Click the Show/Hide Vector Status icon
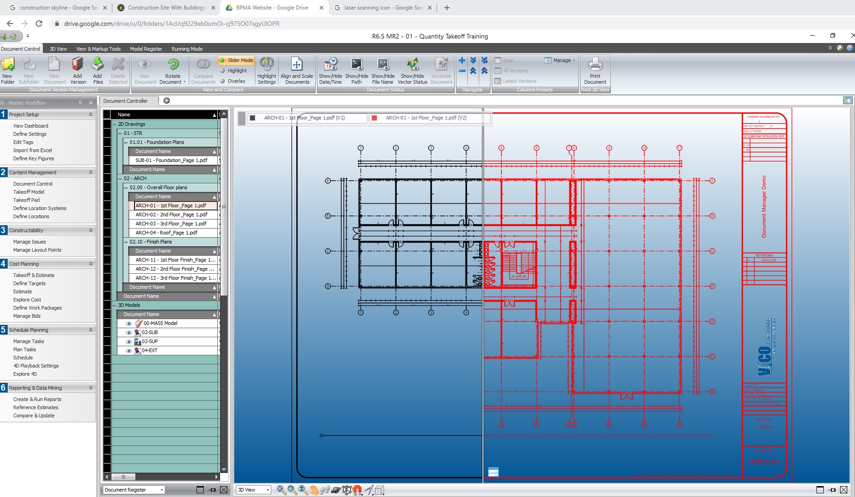 click(x=412, y=71)
